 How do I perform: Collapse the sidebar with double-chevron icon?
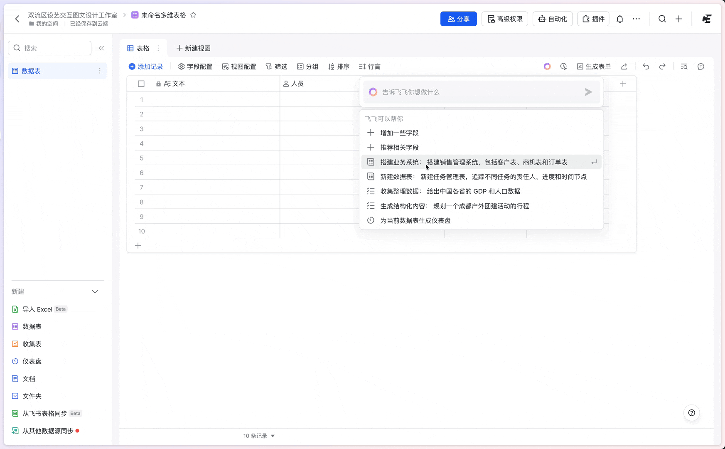point(101,48)
